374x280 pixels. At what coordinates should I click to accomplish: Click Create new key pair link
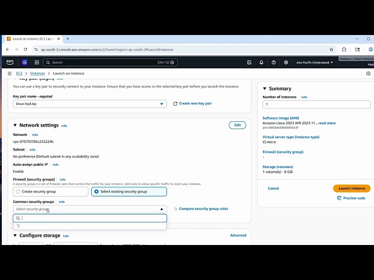tap(195, 104)
